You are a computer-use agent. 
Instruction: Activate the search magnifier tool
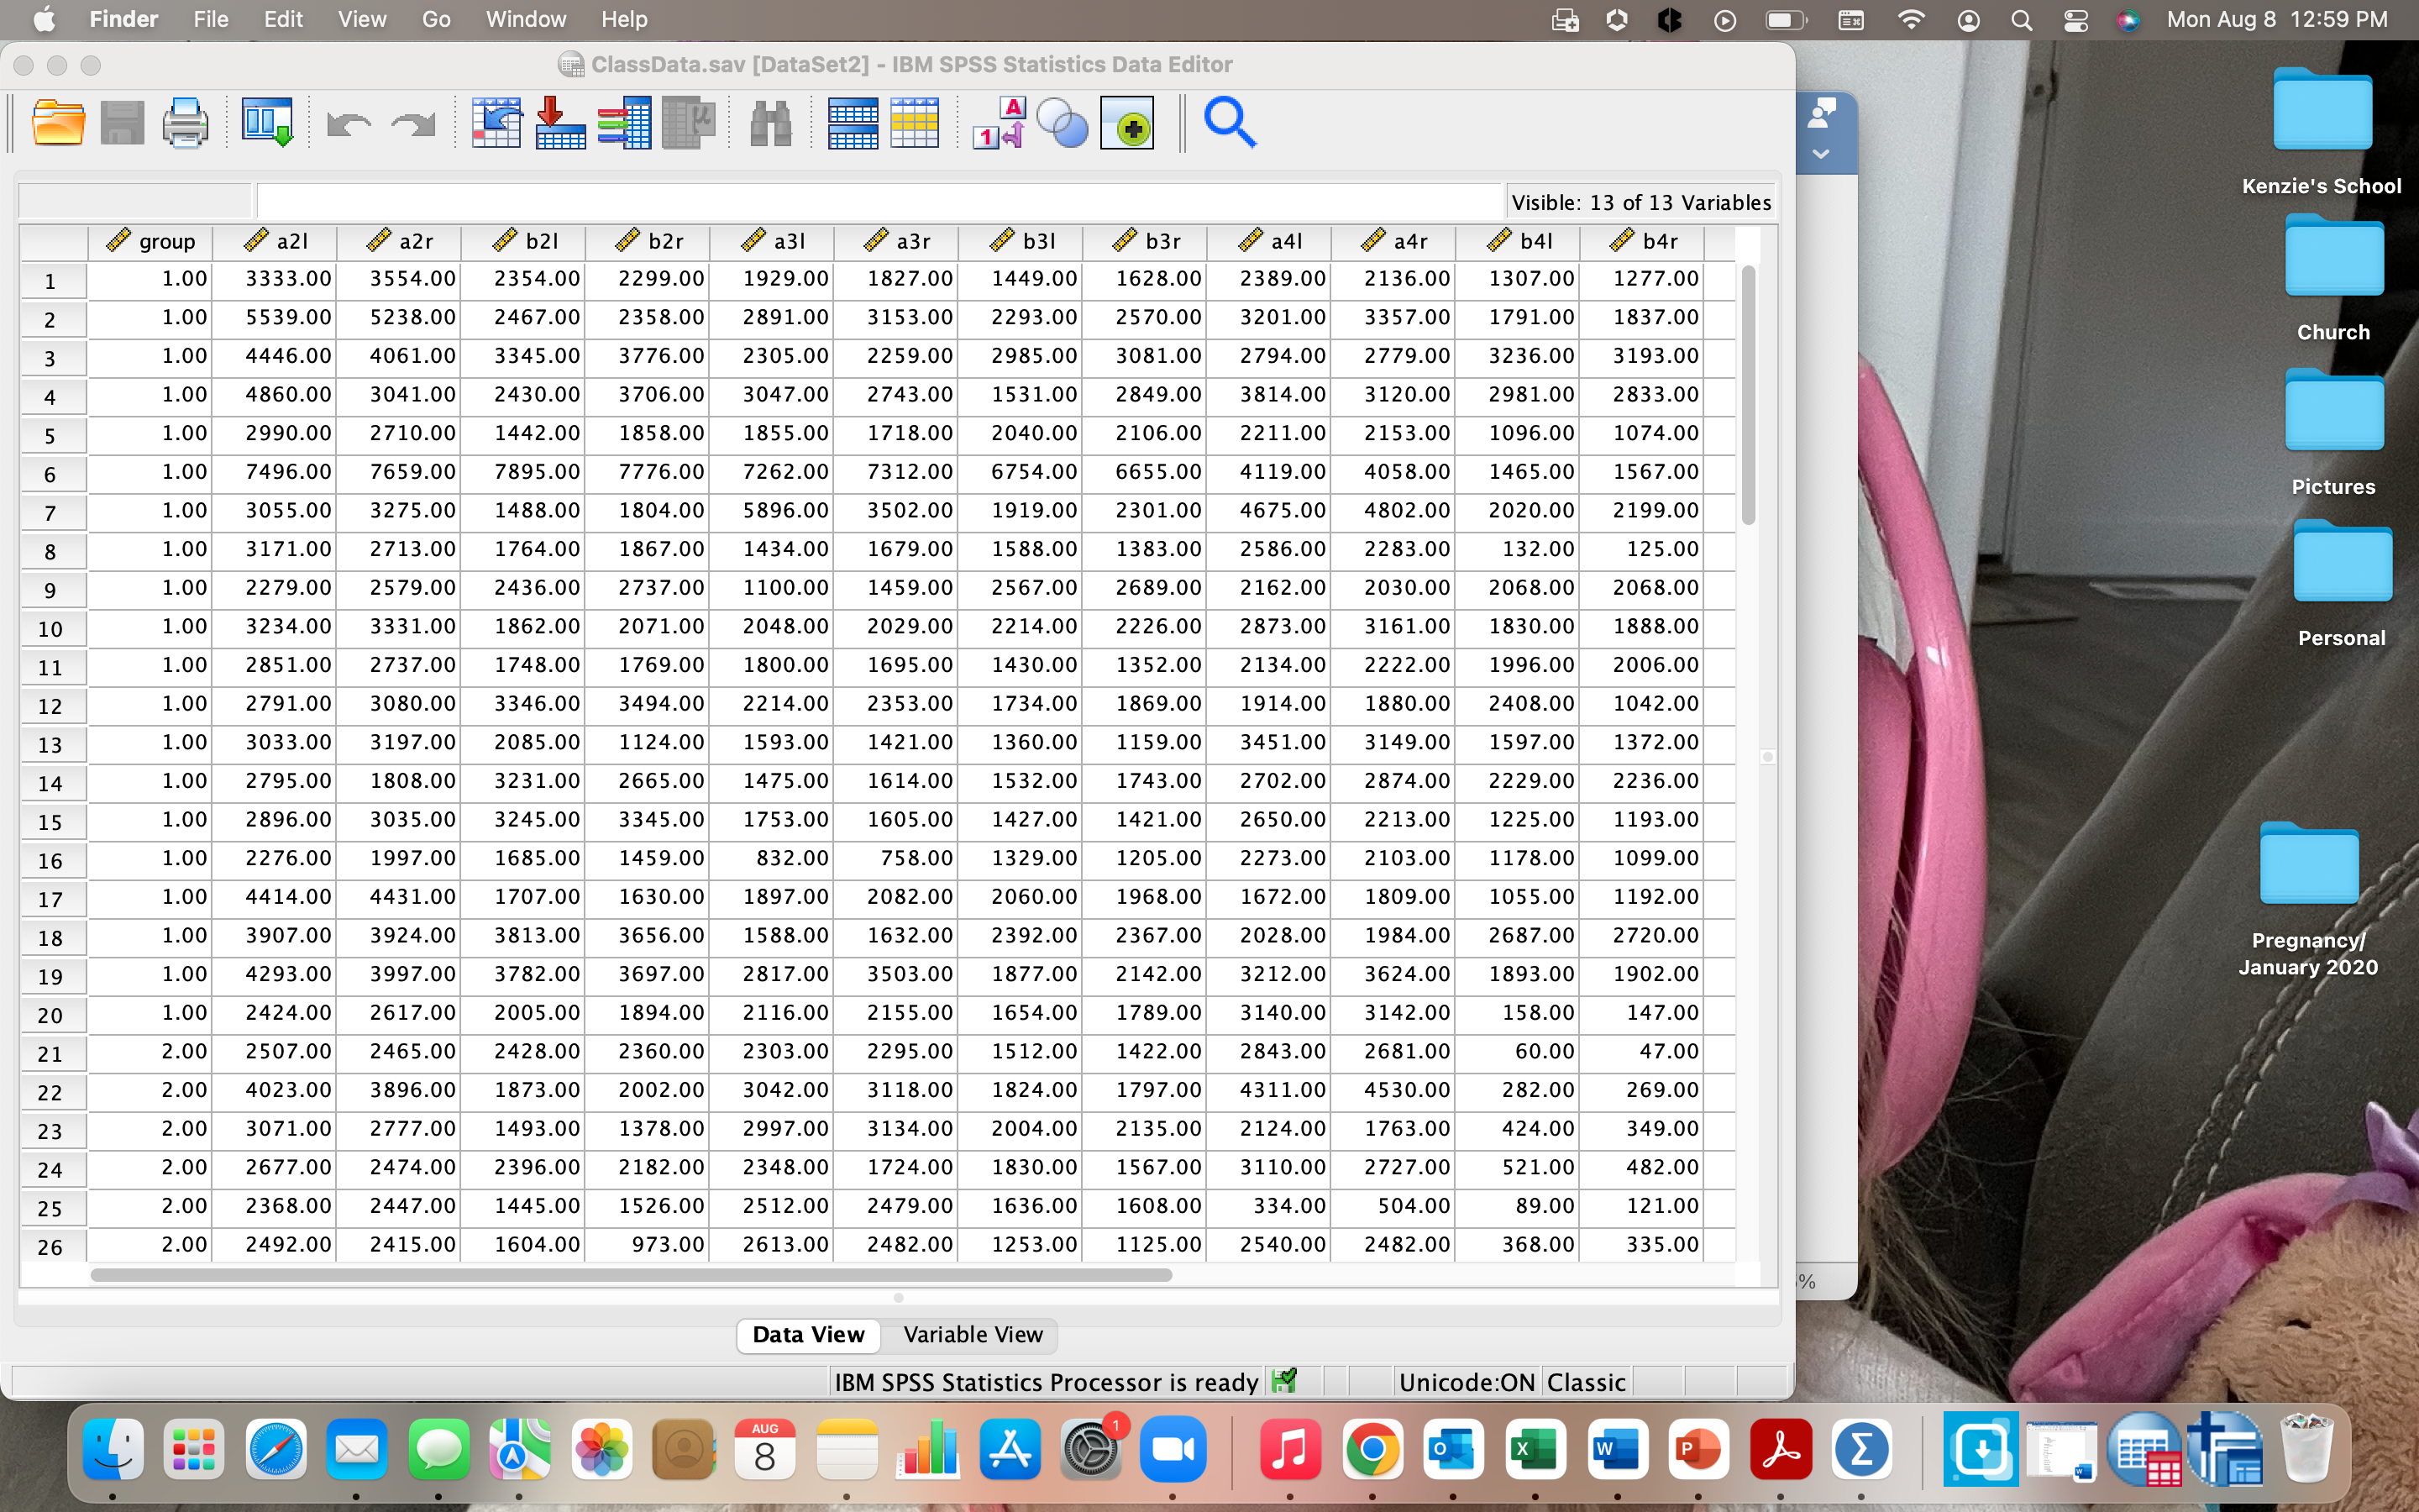1230,122
